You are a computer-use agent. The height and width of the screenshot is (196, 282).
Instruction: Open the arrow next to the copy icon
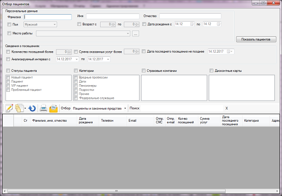click(x=25, y=108)
